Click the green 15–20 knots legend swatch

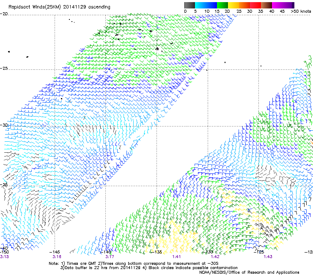pos(222,5)
